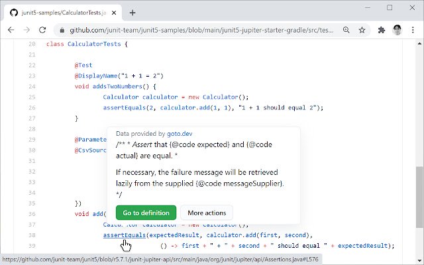The height and width of the screenshot is (265, 424).
Task: Open the zoom magnifier icon in address bar
Action: pos(346,30)
